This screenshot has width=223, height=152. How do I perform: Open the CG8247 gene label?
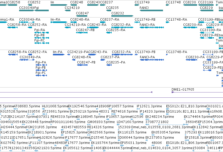[82, 13]
